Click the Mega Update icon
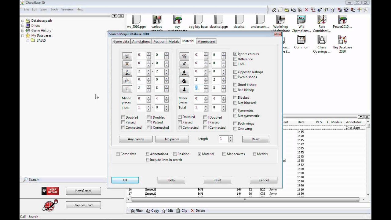This screenshot has width=391, height=220. tap(50, 191)
